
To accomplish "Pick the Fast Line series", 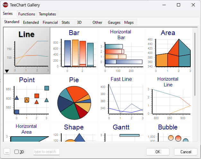I will [121, 98].
